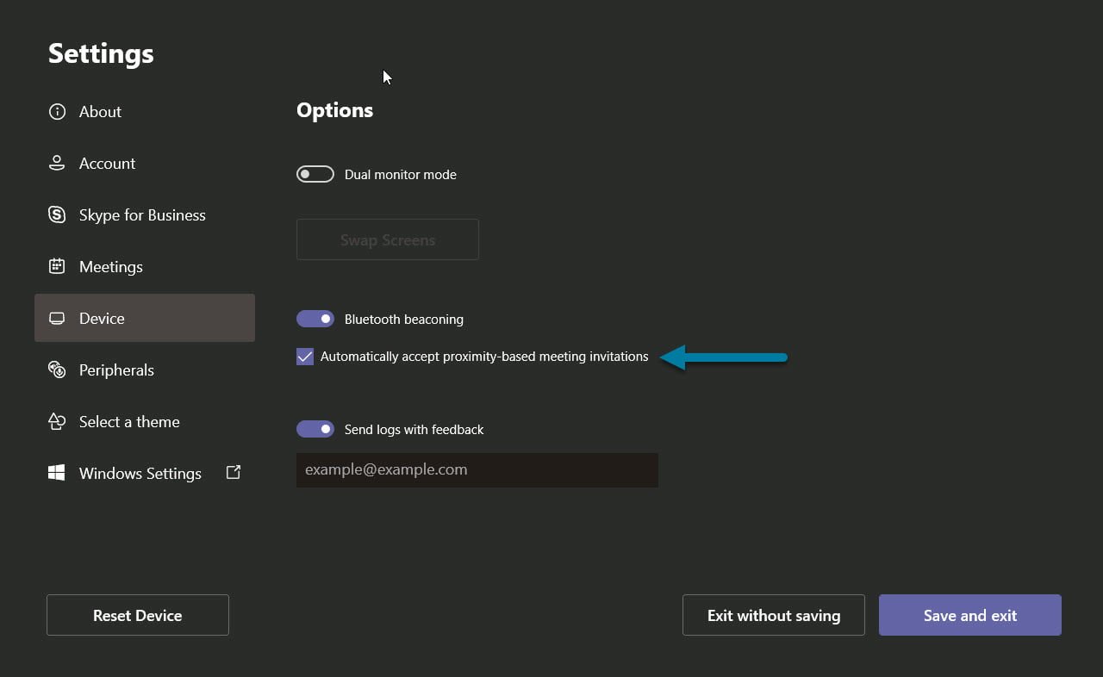Click the Device monitor icon
The height and width of the screenshot is (677, 1103).
[x=57, y=318]
